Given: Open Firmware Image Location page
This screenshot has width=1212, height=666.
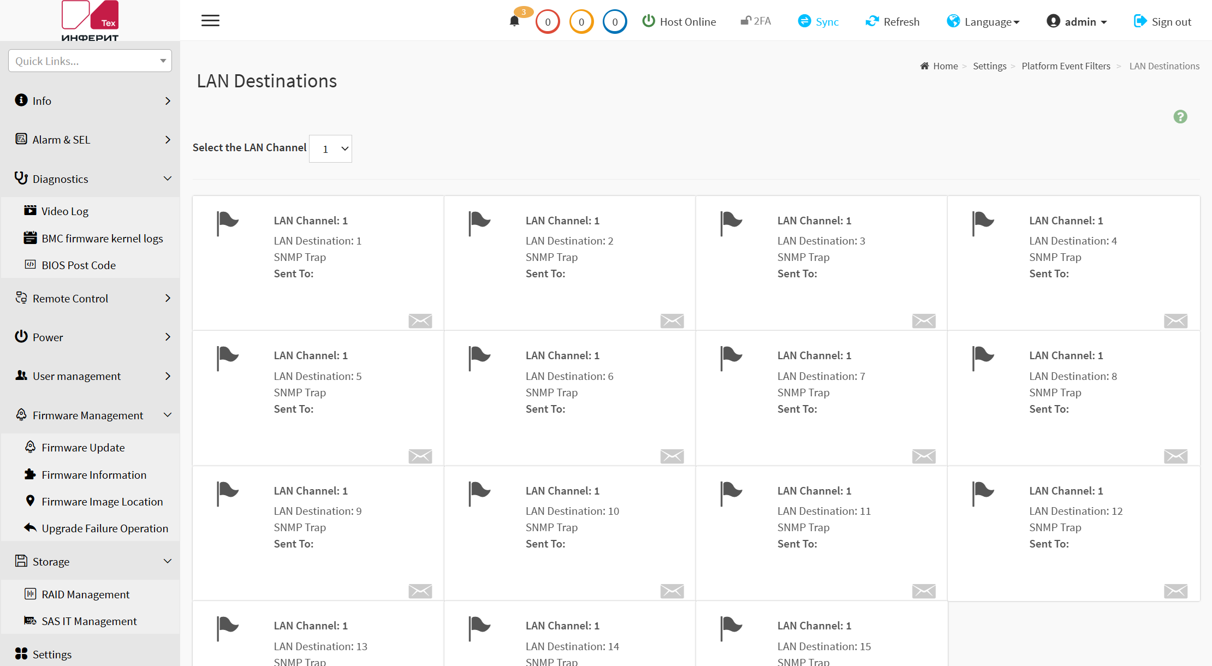Looking at the screenshot, I should click(102, 502).
